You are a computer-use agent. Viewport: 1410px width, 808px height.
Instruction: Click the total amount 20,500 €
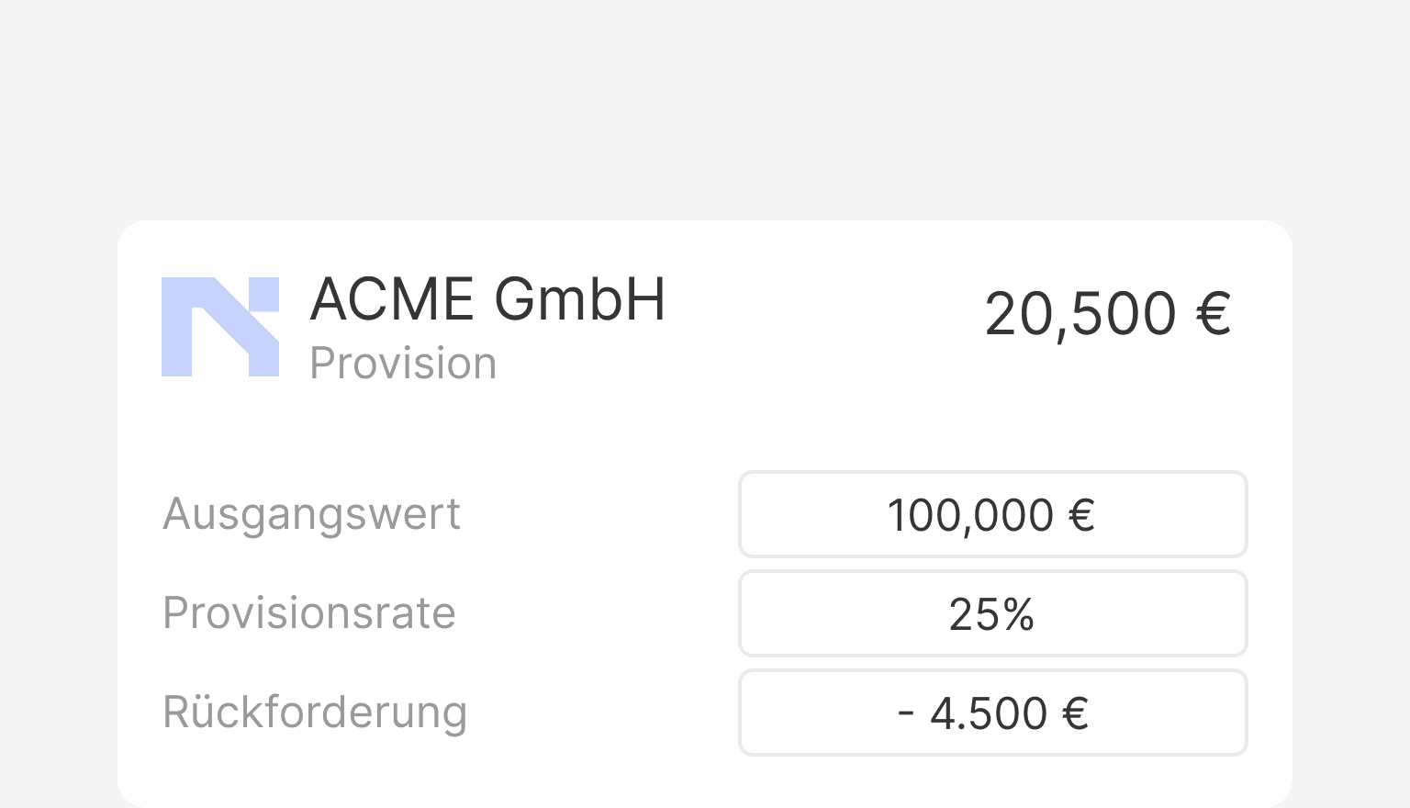[1108, 313]
